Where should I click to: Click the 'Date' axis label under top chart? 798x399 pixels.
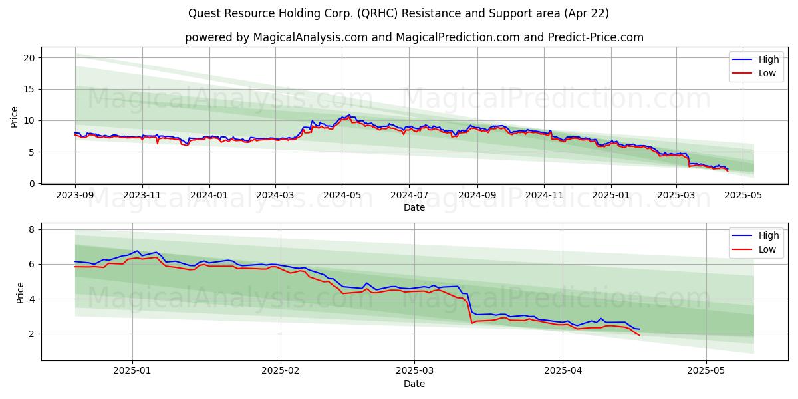click(414, 207)
